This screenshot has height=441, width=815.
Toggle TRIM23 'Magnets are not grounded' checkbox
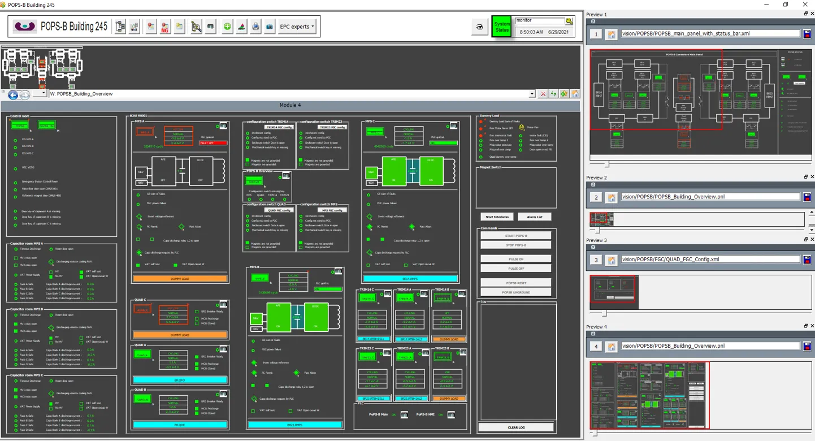click(301, 160)
